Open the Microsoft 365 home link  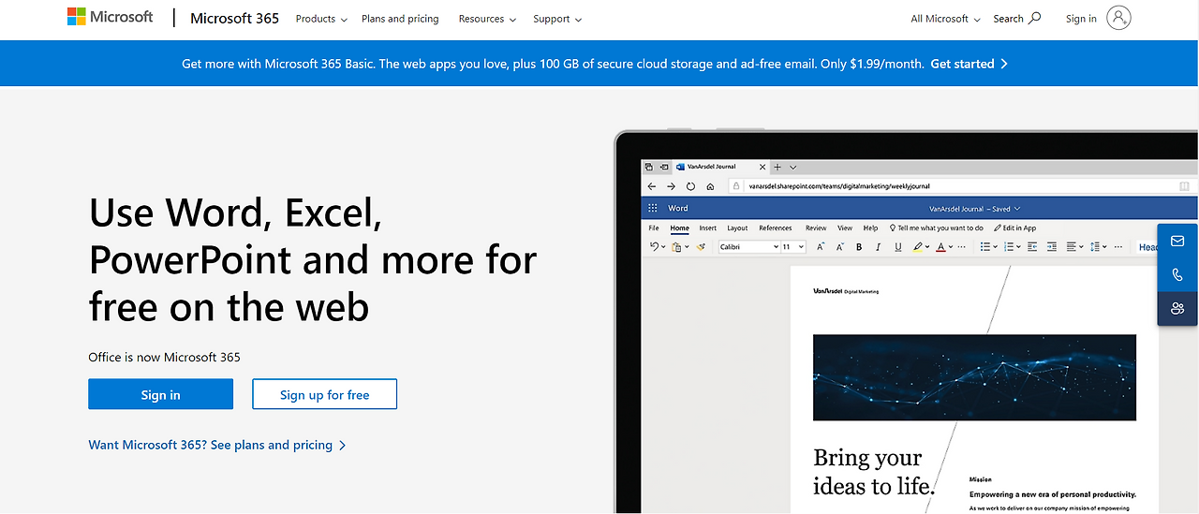coord(234,18)
